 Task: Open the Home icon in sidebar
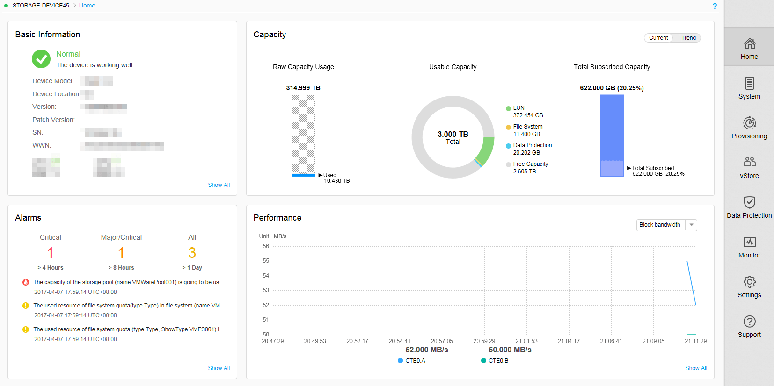click(x=749, y=44)
